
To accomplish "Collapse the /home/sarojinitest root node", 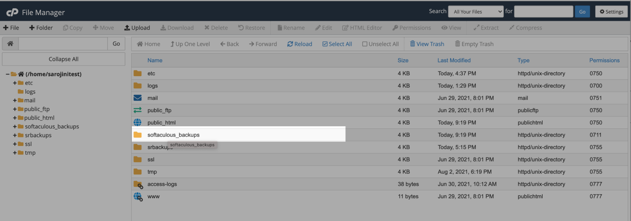I will tap(8, 74).
